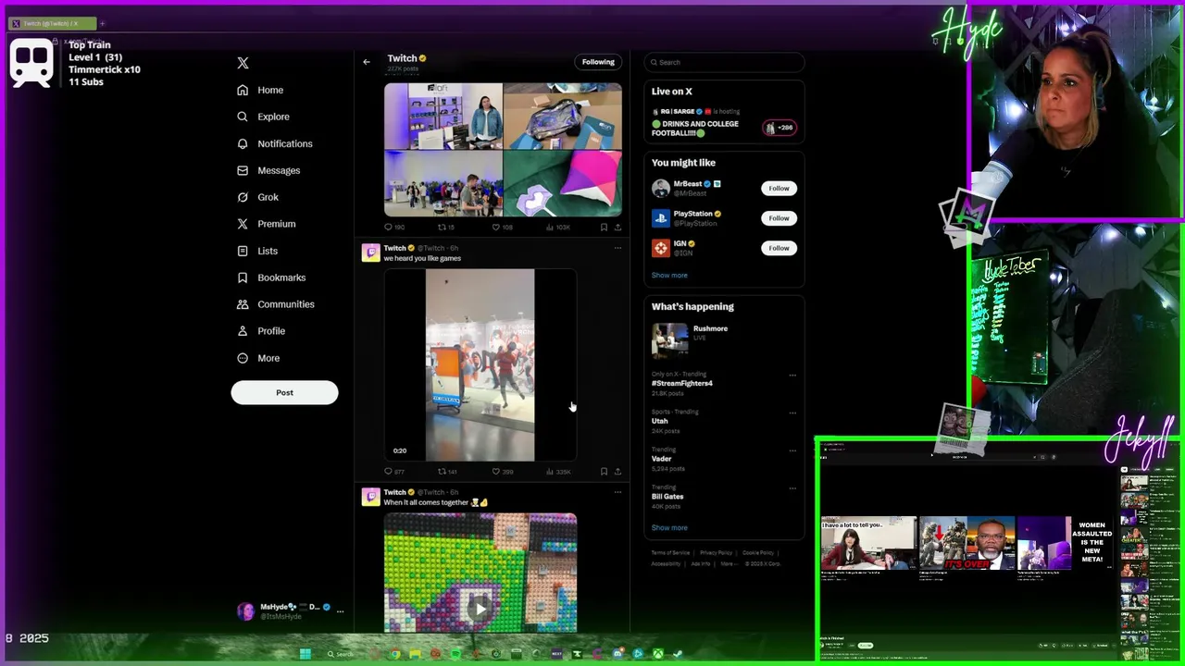Open Xbox app from the taskbar

click(658, 654)
